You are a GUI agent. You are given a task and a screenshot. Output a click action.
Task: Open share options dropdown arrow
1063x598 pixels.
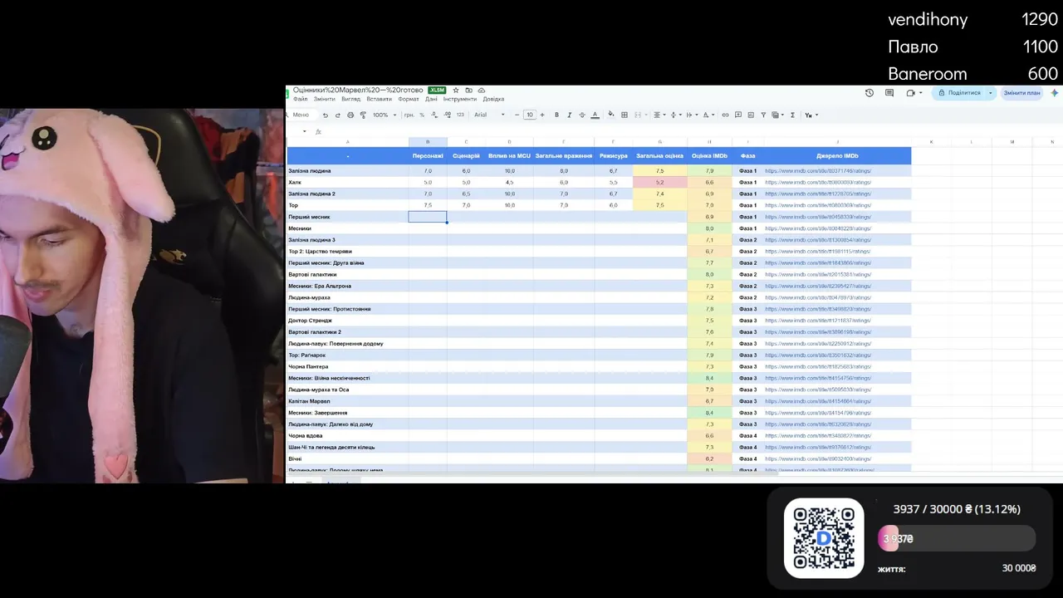click(x=990, y=93)
